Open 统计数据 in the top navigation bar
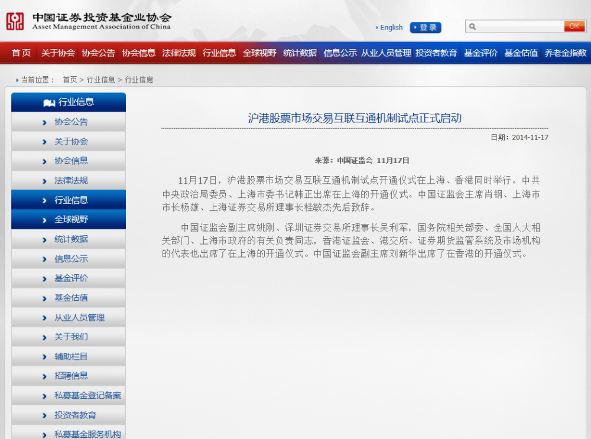Image resolution: width=591 pixels, height=439 pixels. tap(300, 53)
